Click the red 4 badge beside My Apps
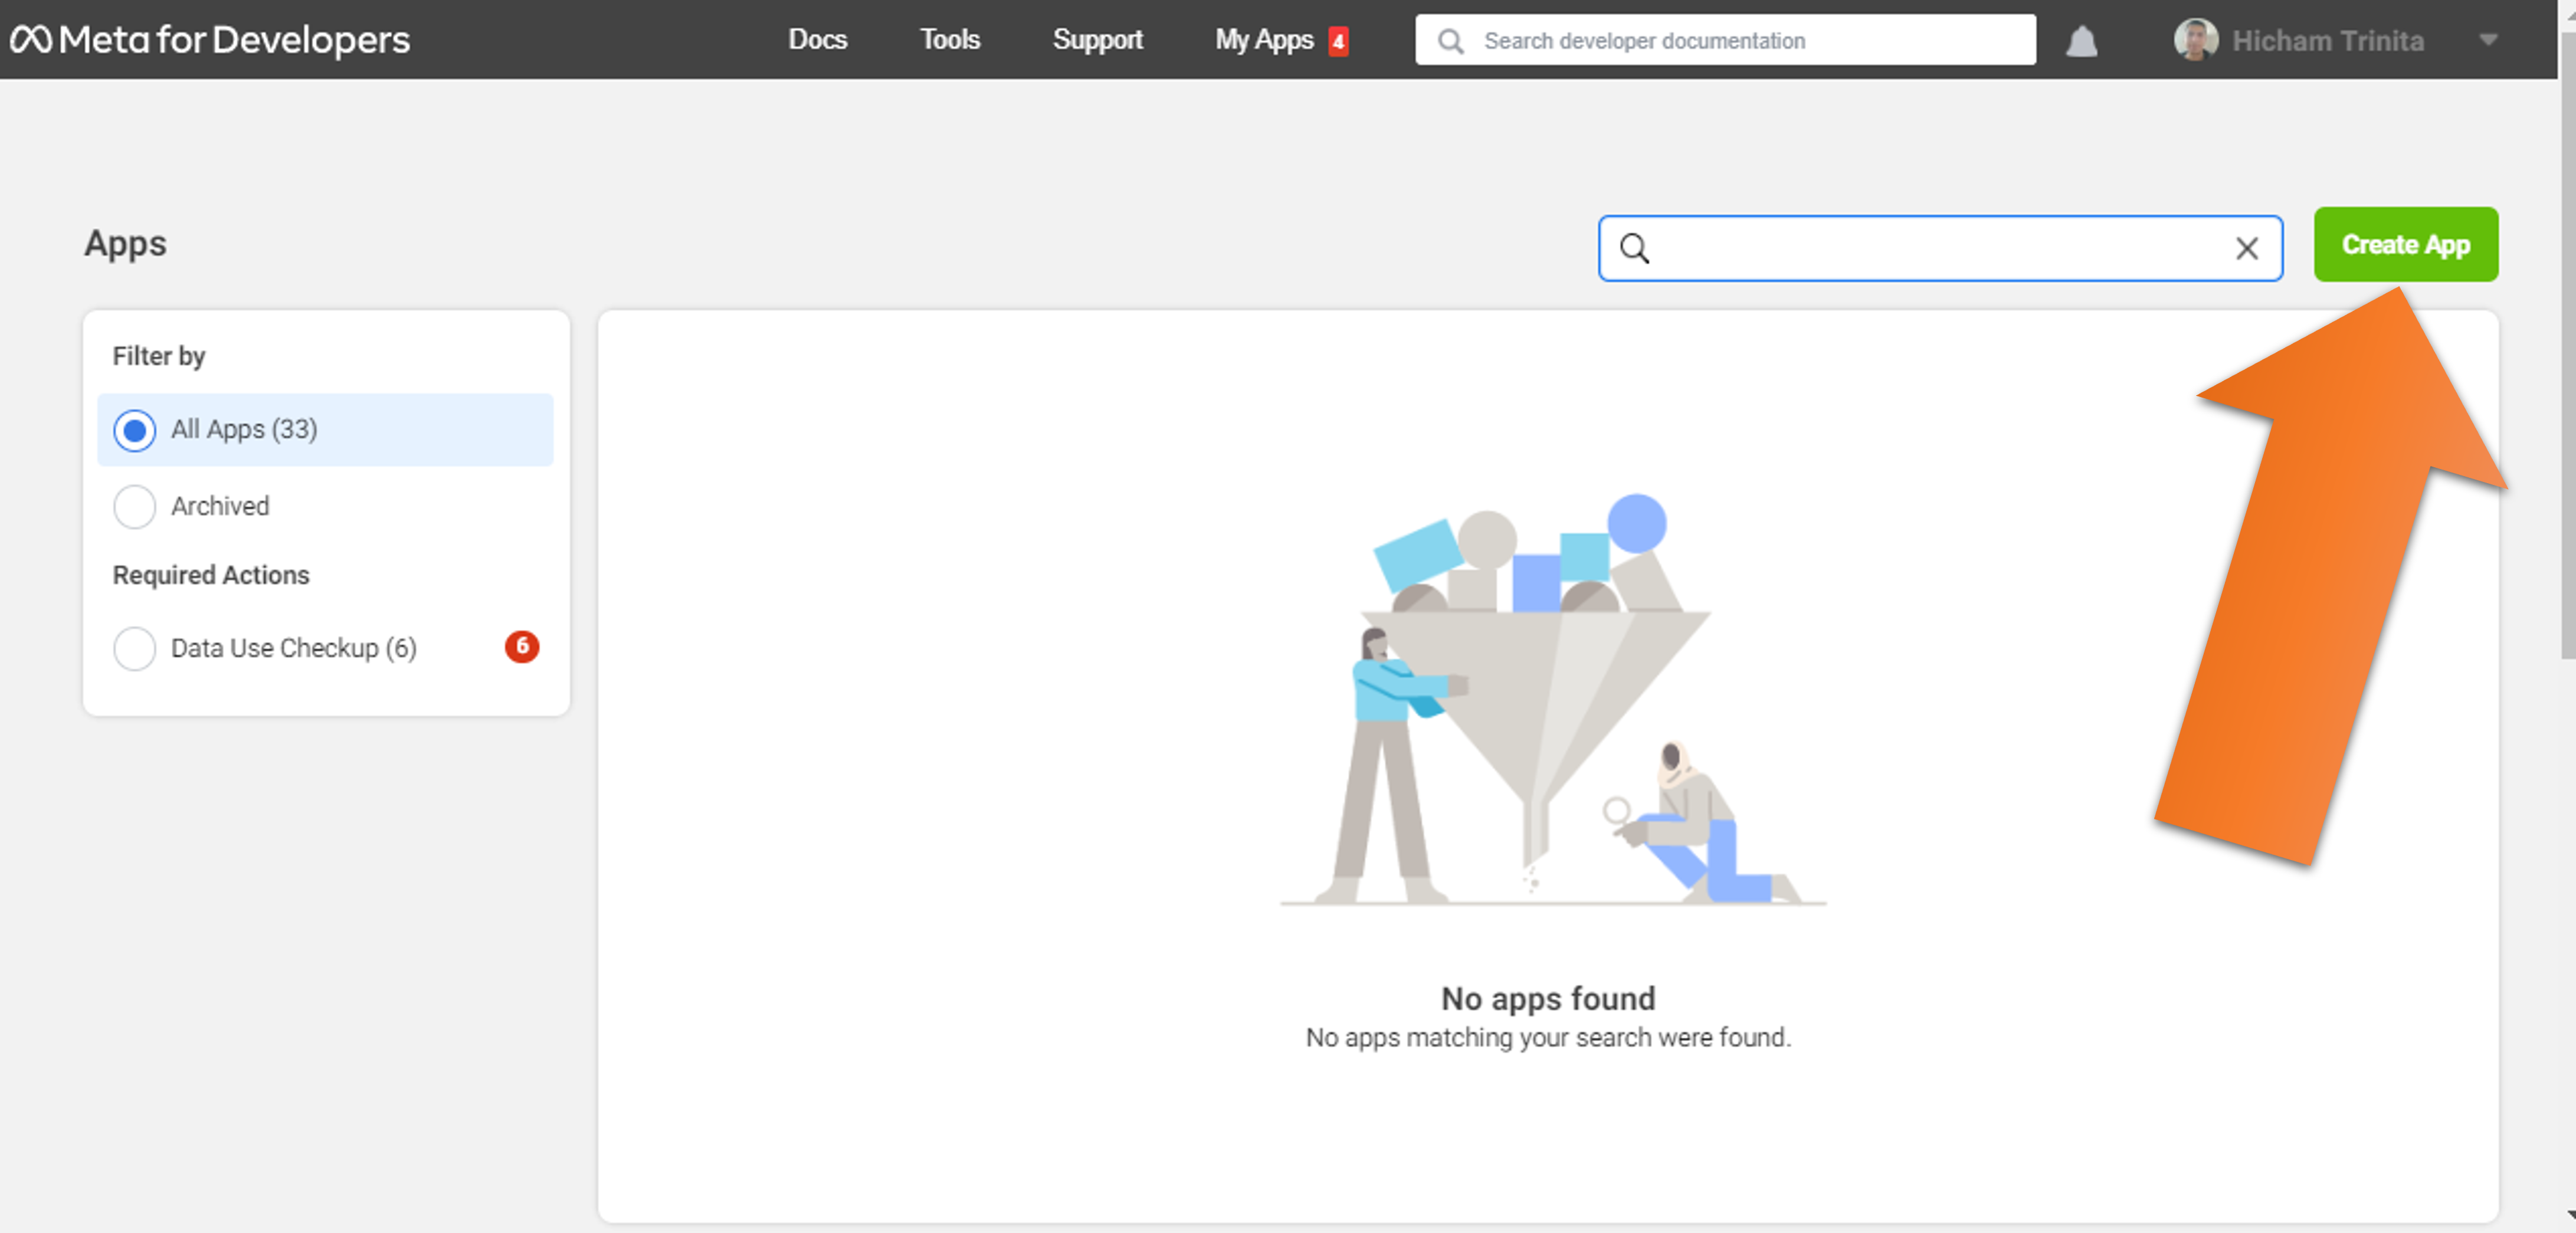2576x1233 pixels. click(1338, 41)
